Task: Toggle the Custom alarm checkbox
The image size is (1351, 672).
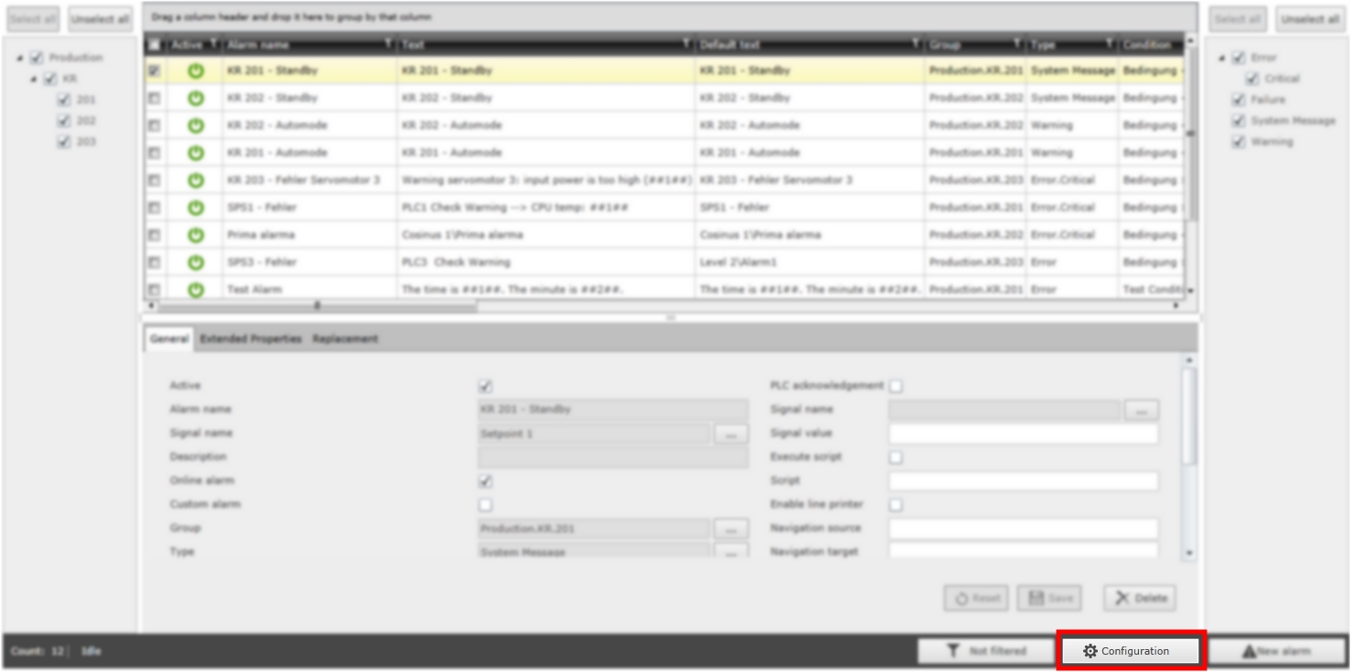Action: (485, 505)
